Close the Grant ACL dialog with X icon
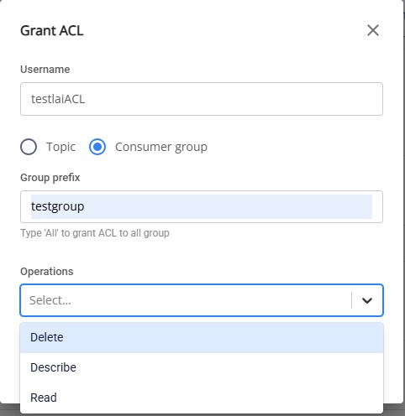 (373, 30)
